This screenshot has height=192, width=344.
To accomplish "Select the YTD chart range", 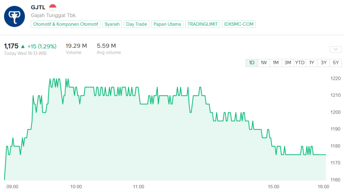I will [300, 63].
